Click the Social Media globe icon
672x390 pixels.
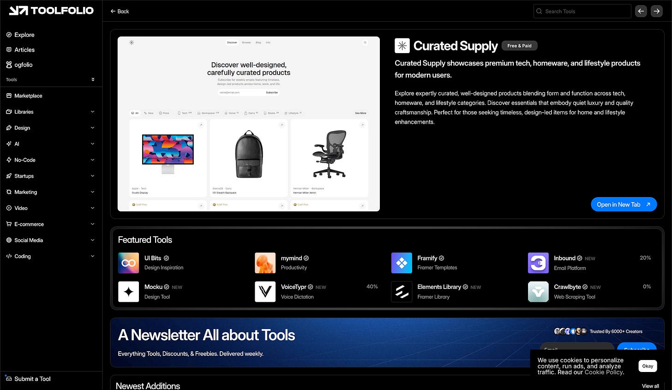9,240
